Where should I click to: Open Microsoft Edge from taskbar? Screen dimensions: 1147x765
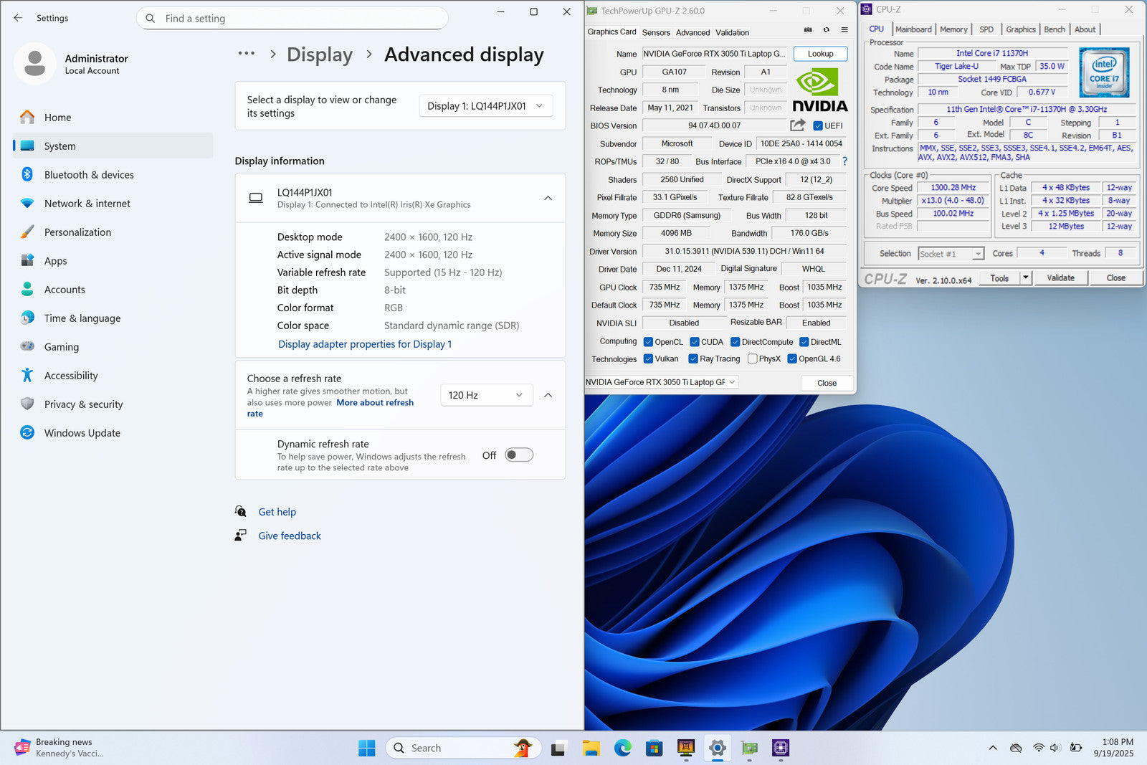point(622,749)
